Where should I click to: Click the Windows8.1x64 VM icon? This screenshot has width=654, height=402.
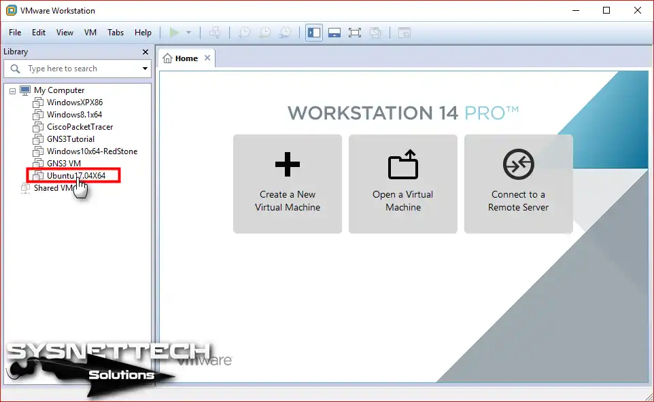(x=38, y=114)
